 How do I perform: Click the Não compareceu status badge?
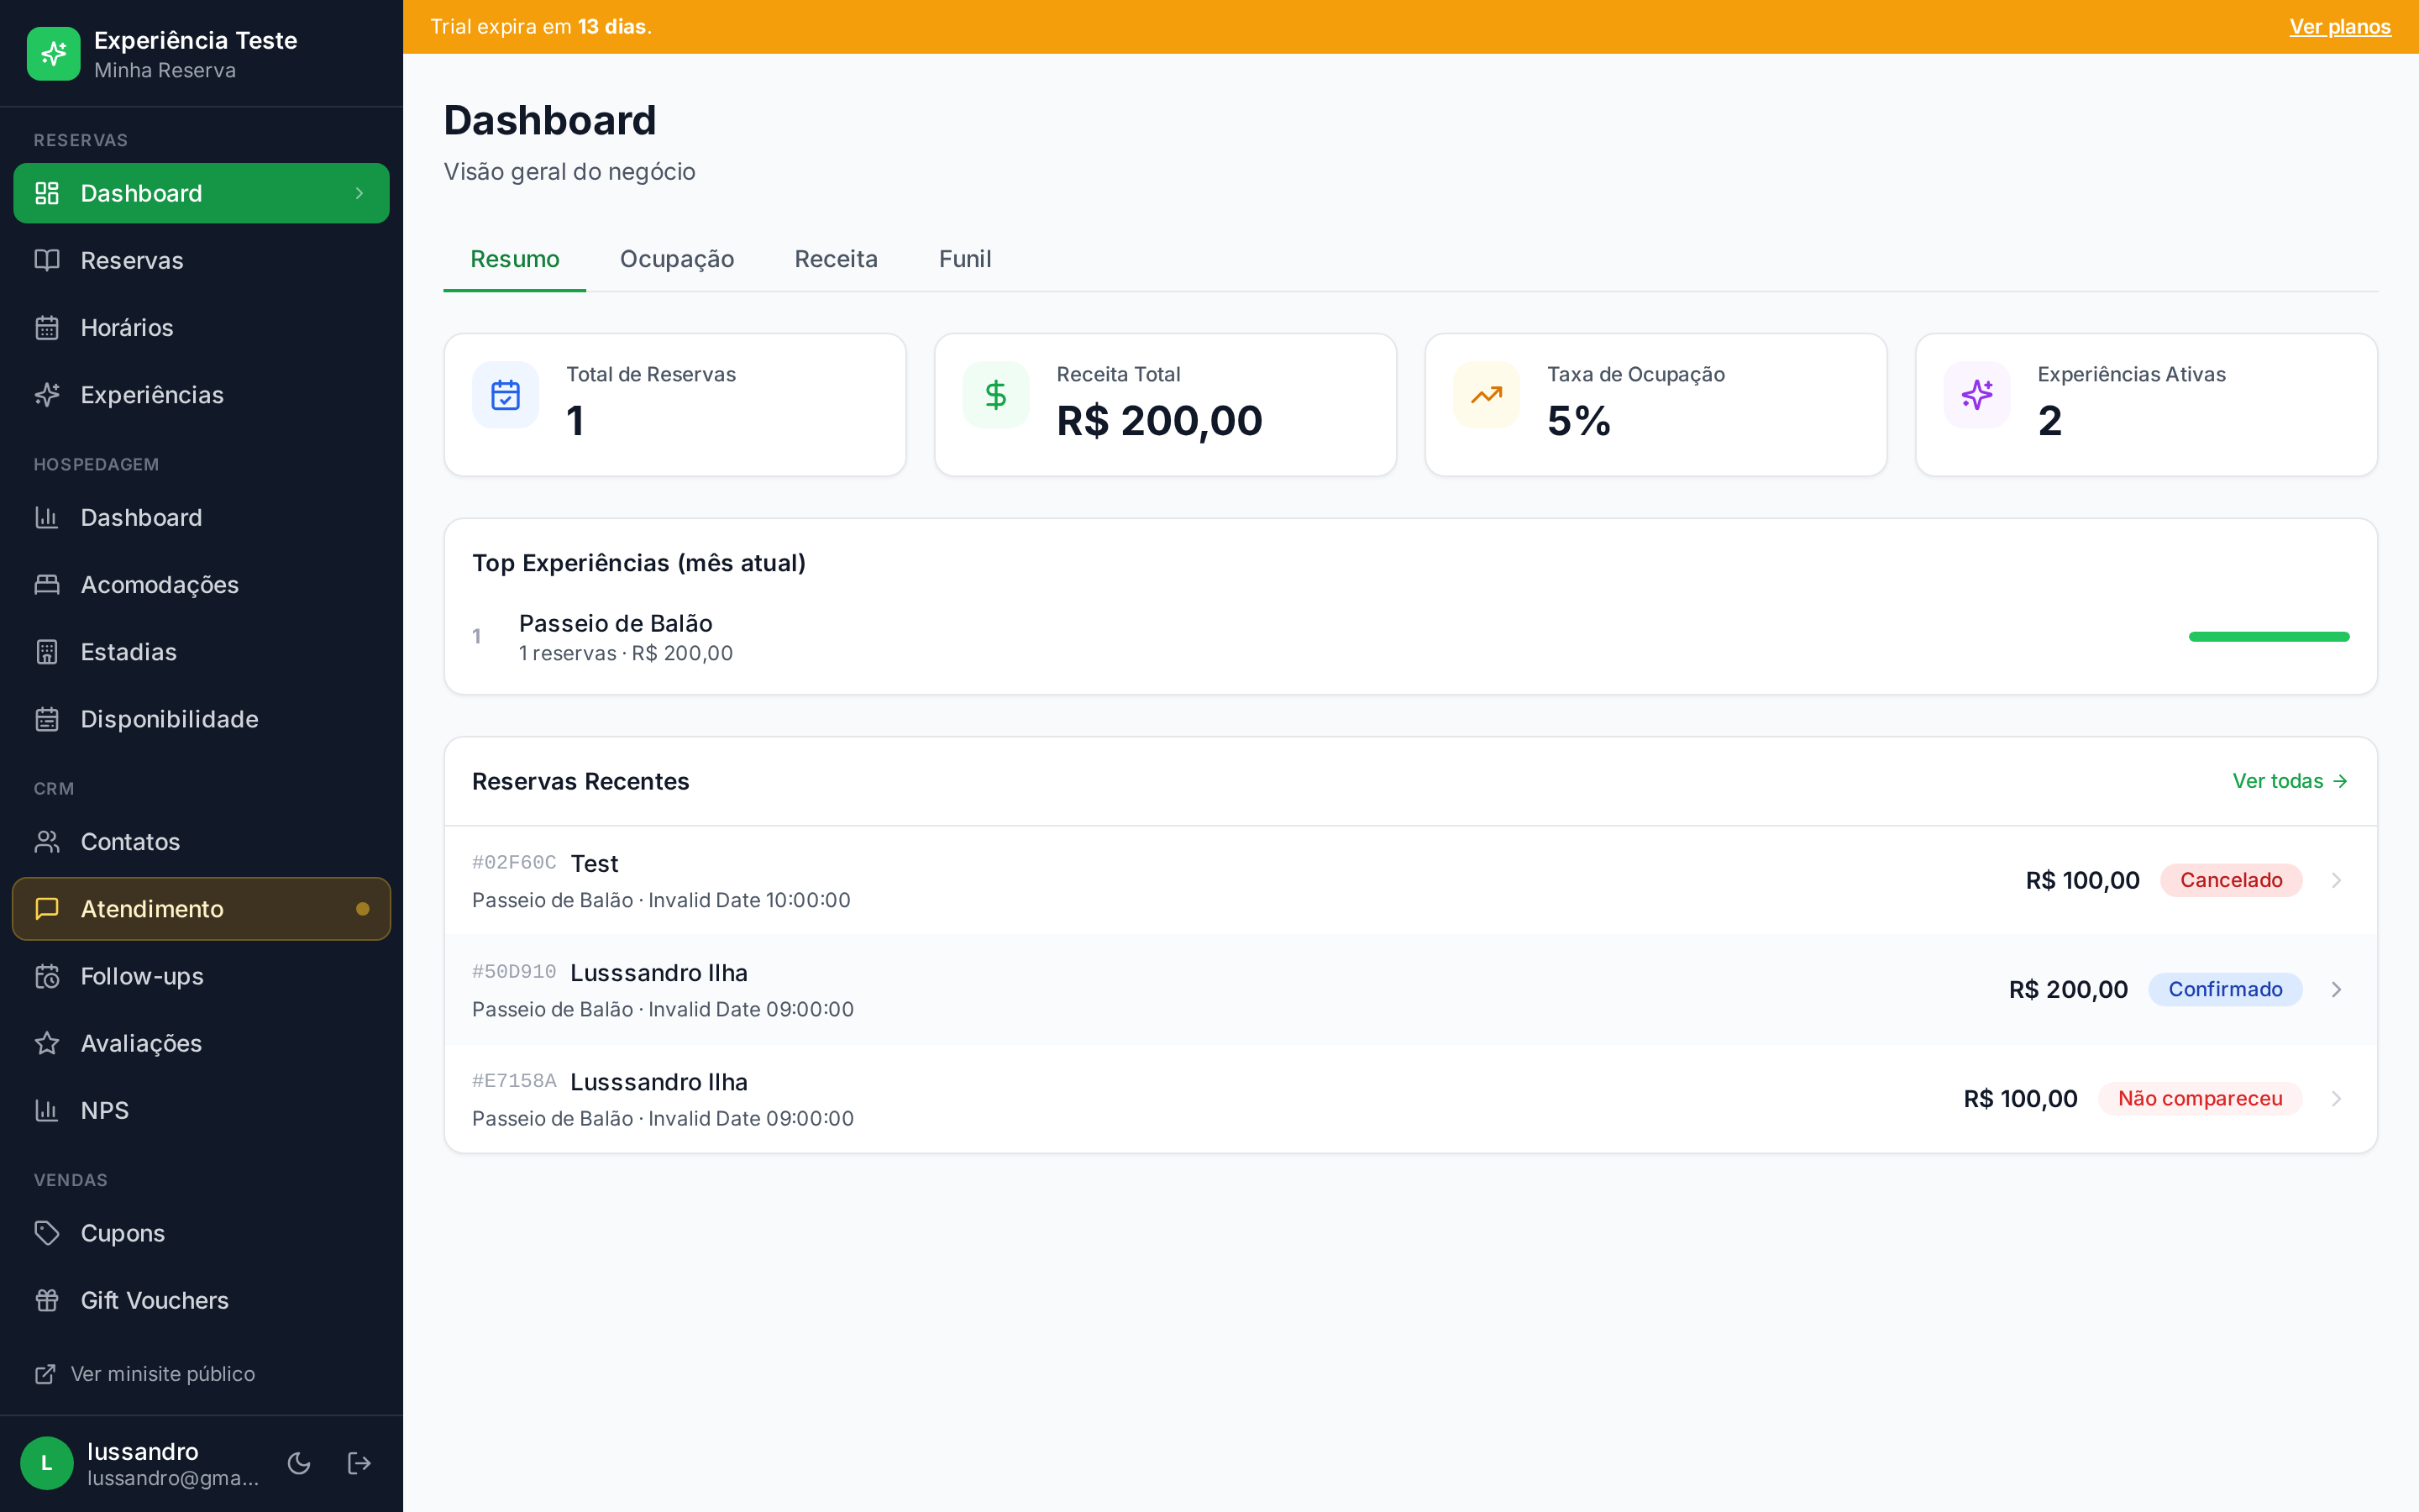pyautogui.click(x=2200, y=1098)
